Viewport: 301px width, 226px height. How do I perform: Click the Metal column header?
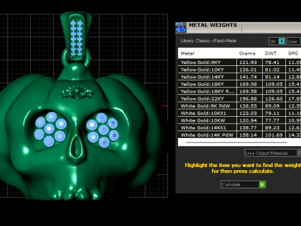[x=187, y=53]
